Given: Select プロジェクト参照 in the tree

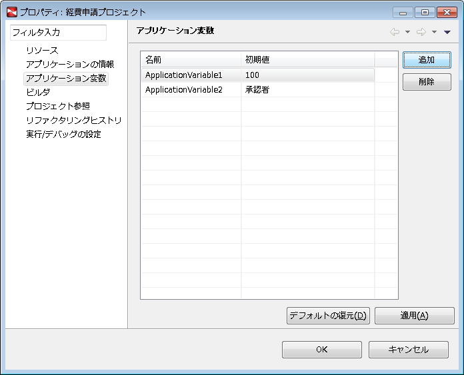Looking at the screenshot, I should click(x=58, y=106).
